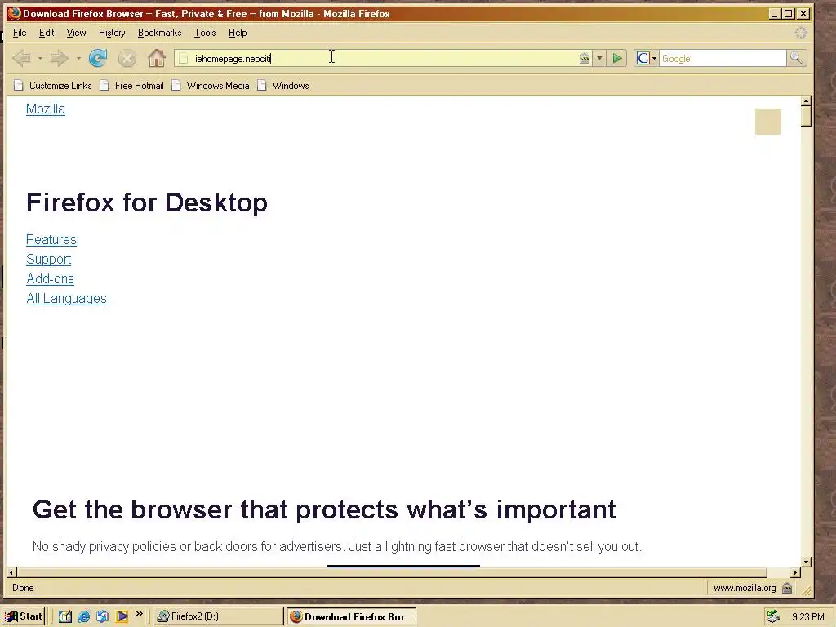
Task: Open the forward history dropdown arrow
Action: pos(78,58)
